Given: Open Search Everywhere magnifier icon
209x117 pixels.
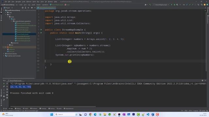Looking at the screenshot, I should pos(202,5).
